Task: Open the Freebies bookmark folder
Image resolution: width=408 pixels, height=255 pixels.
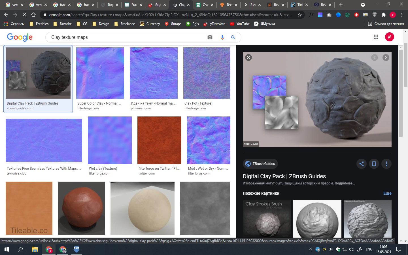Action: (39, 24)
